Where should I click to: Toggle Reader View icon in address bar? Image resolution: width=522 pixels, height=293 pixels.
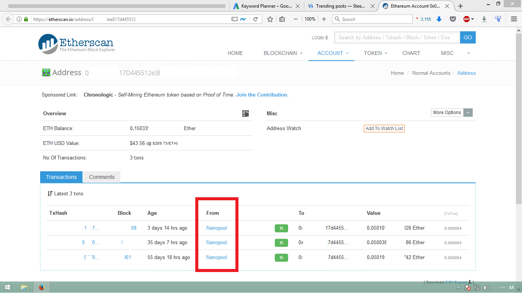234,19
